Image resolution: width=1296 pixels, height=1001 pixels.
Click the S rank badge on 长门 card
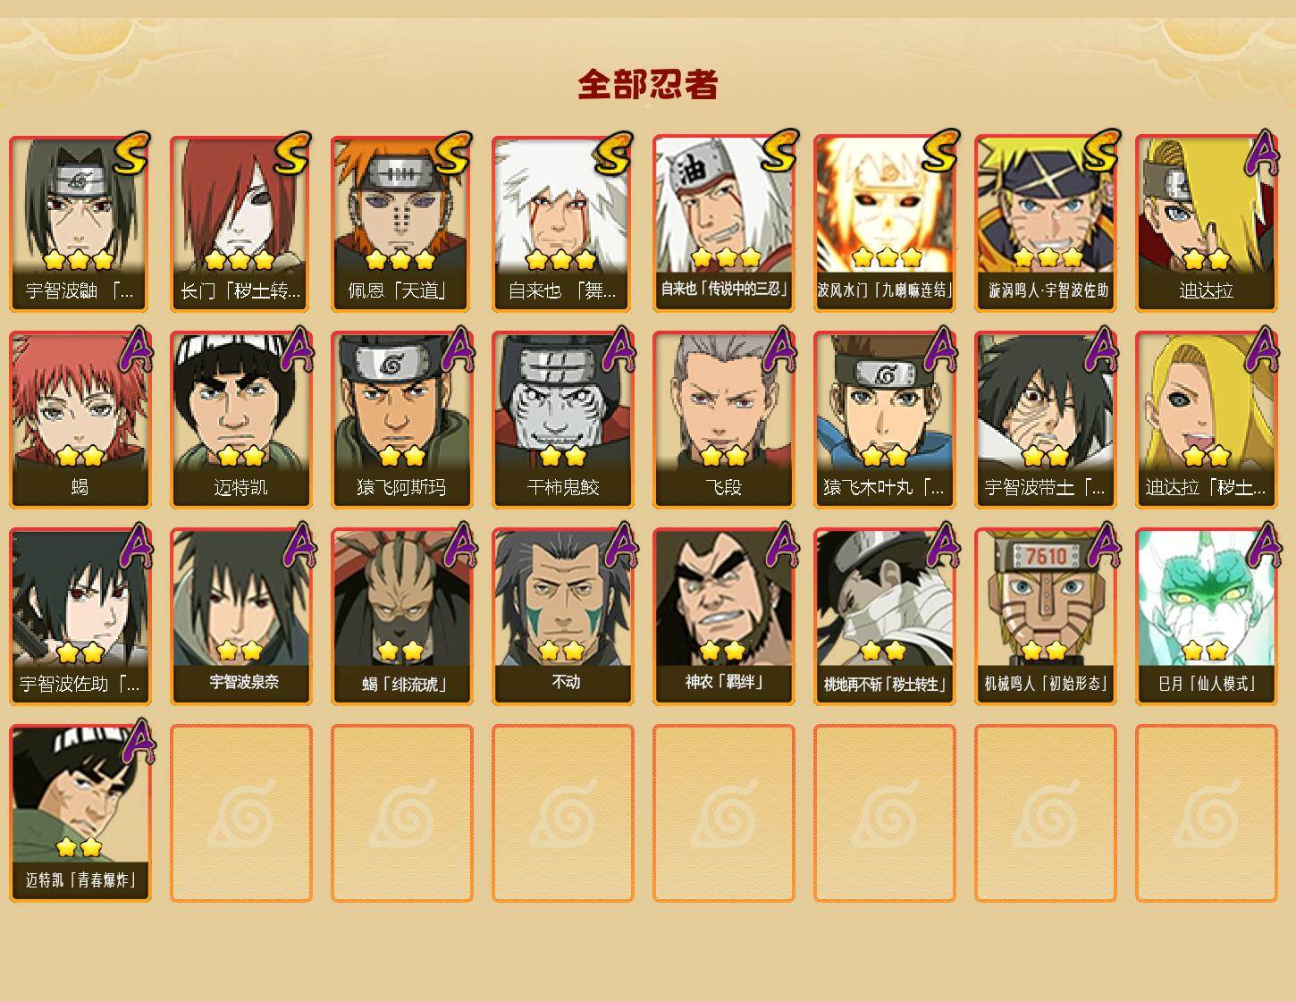(292, 154)
